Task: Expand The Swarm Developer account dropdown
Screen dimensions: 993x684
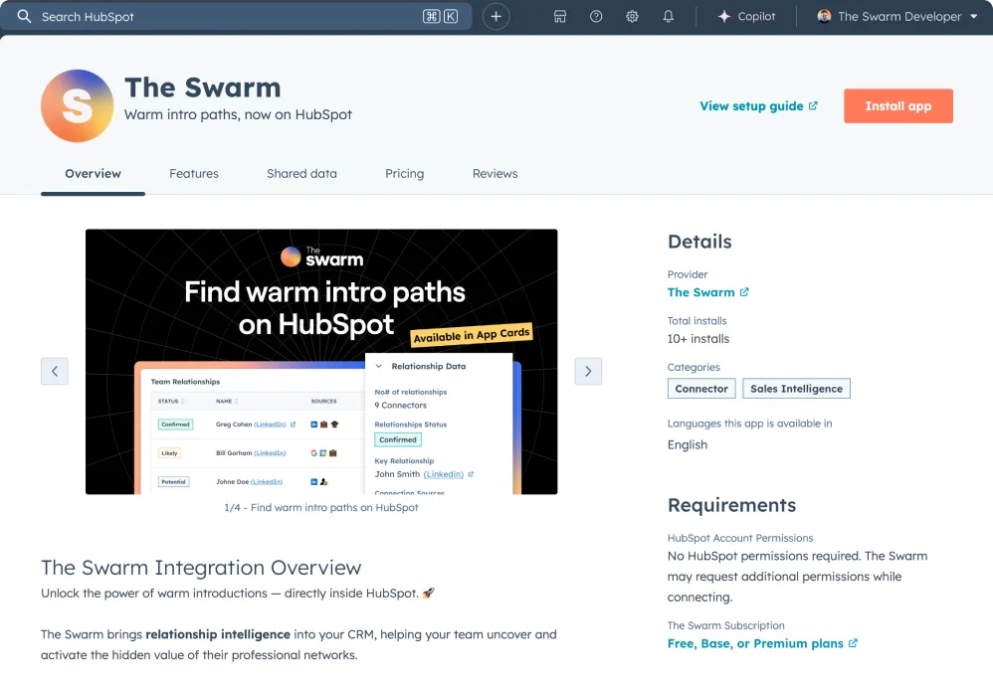Action: coord(974,17)
